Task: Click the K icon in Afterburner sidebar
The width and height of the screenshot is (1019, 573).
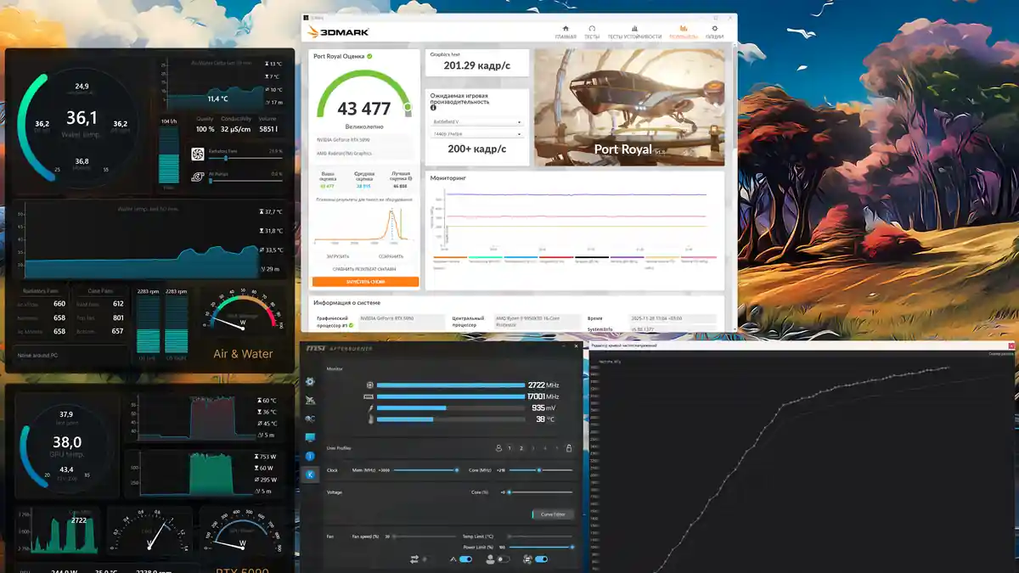Action: [310, 475]
